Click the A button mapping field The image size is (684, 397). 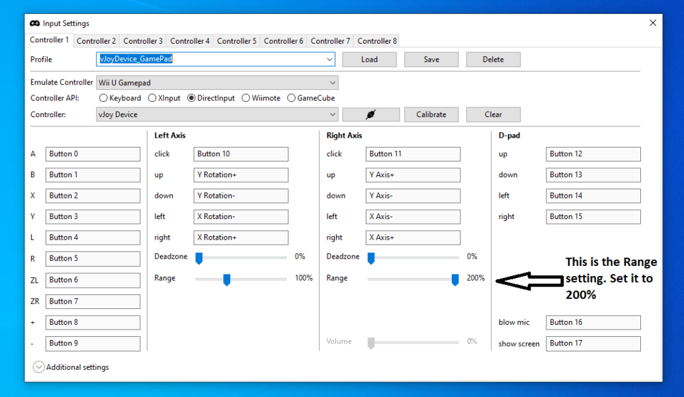(93, 154)
